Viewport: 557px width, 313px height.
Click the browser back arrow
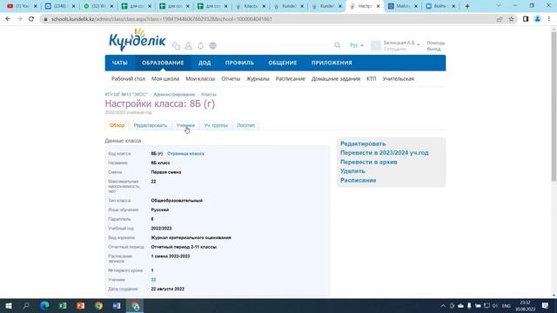(x=8, y=19)
